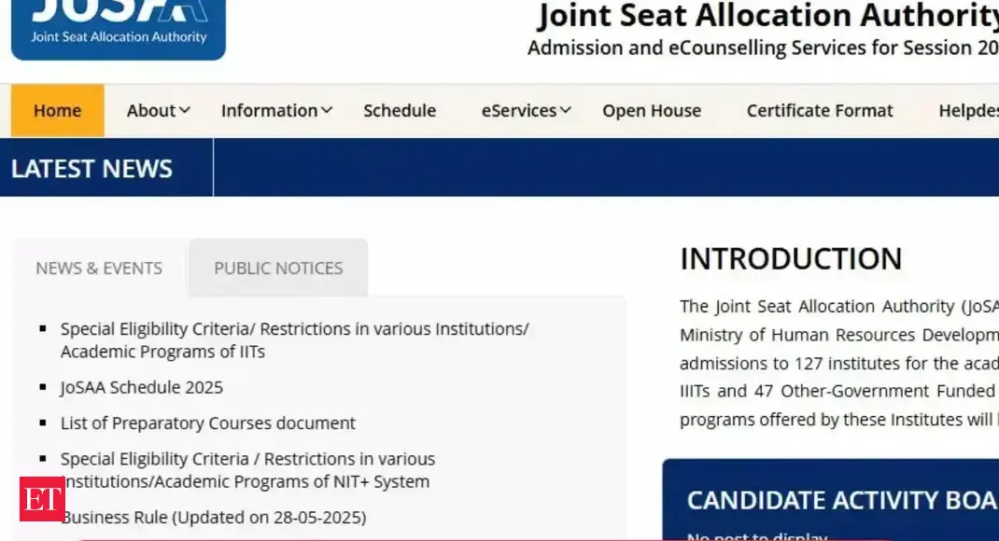This screenshot has width=999, height=541.
Task: Click the Introduction heading
Action: pos(791,258)
